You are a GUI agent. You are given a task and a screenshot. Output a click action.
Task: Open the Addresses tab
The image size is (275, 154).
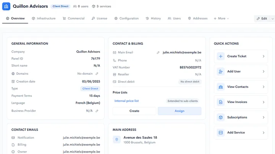coord(198,18)
